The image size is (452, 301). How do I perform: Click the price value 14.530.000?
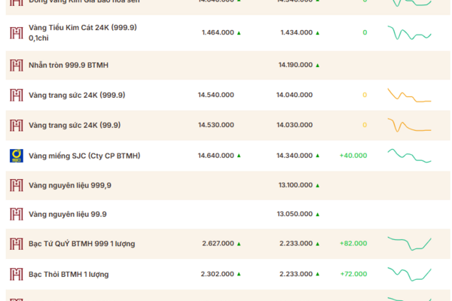(216, 125)
